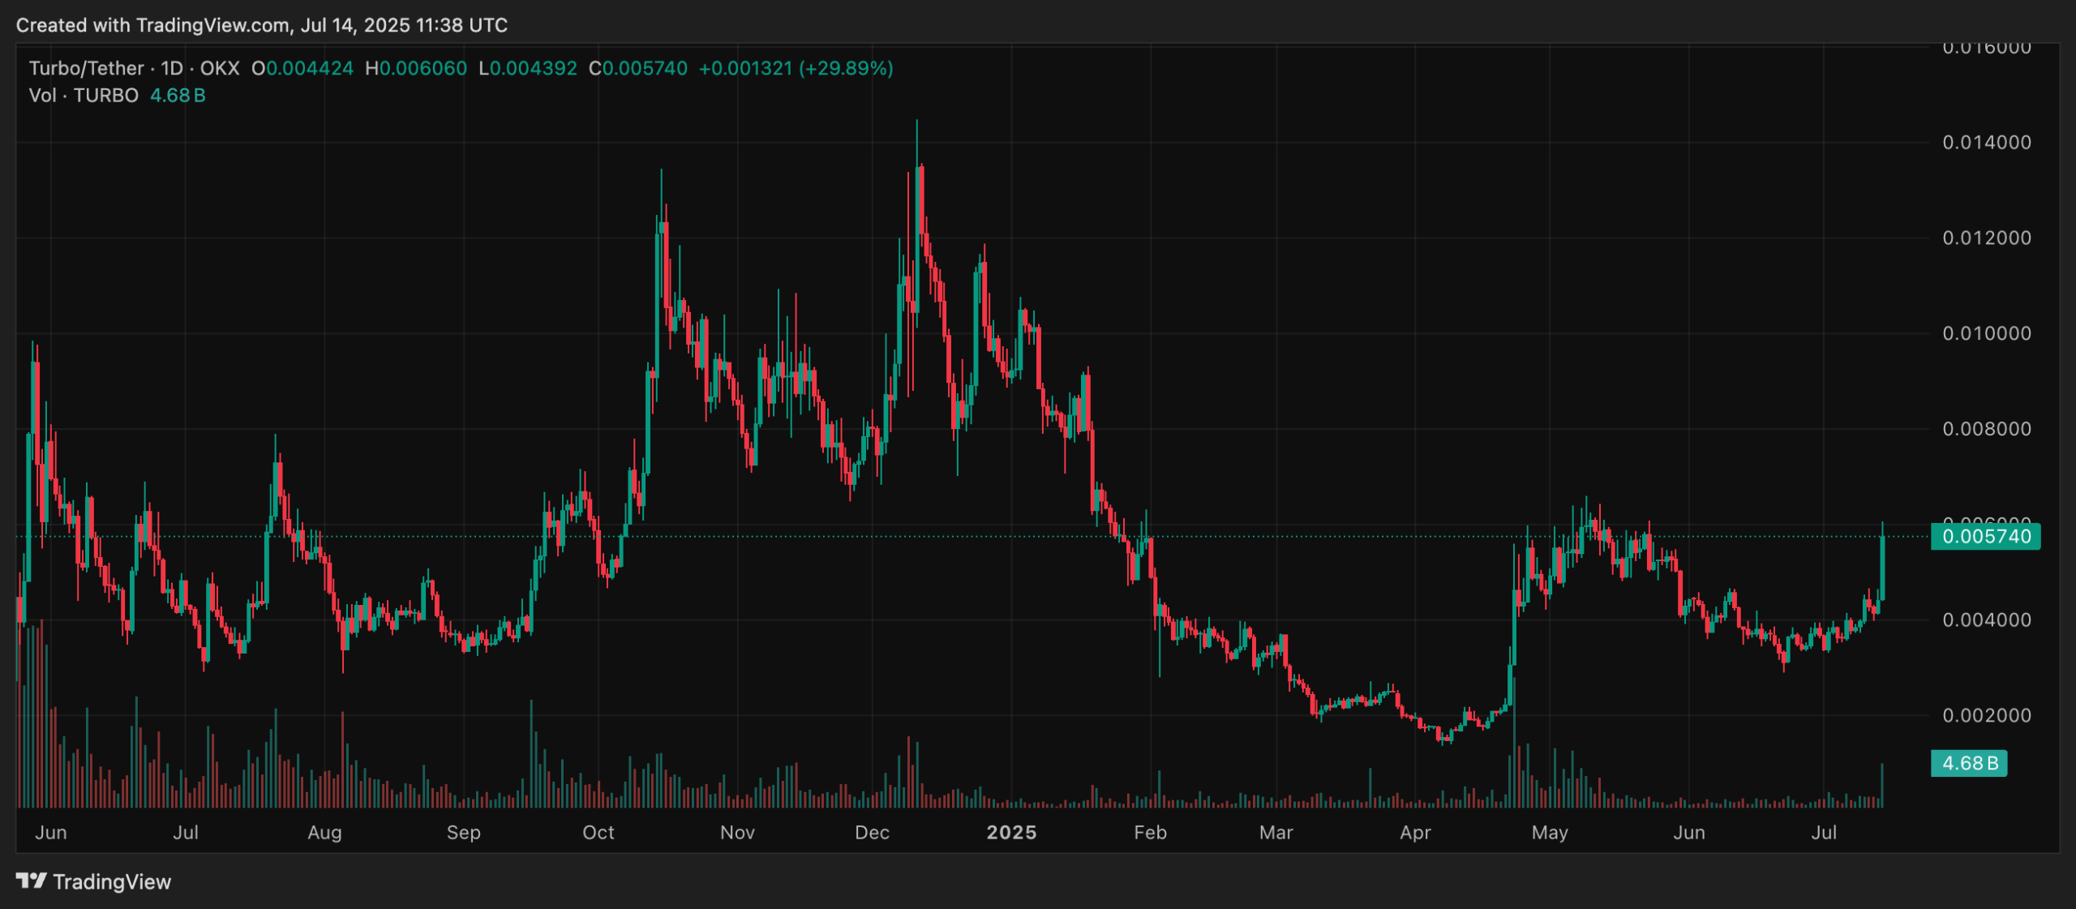Expand the May label on time axis

click(x=1550, y=833)
